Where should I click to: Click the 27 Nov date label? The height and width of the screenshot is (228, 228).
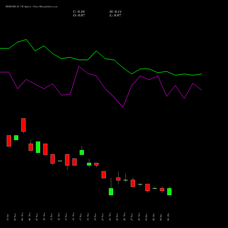click(132, 217)
